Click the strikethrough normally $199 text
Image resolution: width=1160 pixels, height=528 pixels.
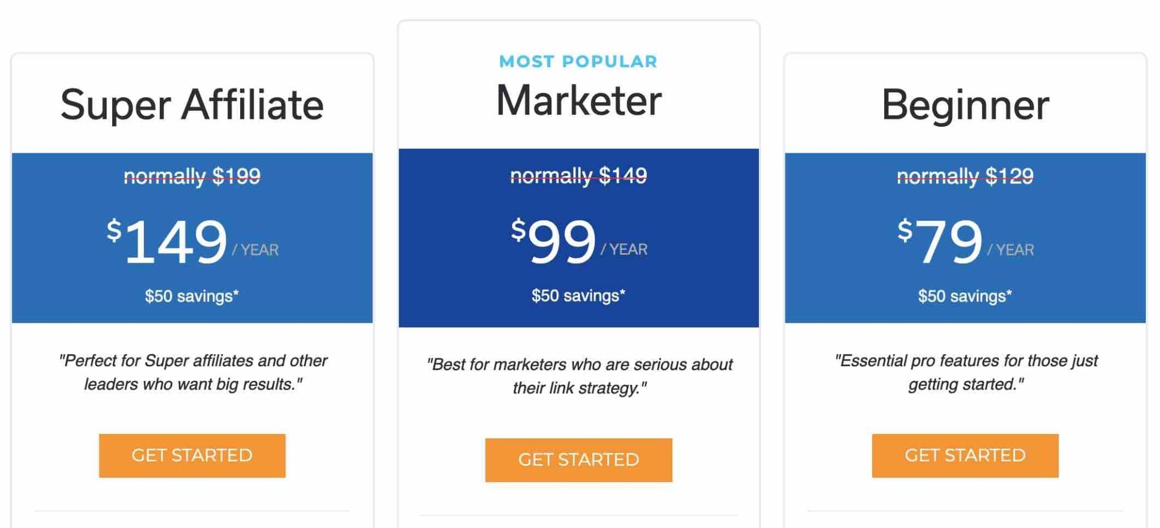(193, 175)
